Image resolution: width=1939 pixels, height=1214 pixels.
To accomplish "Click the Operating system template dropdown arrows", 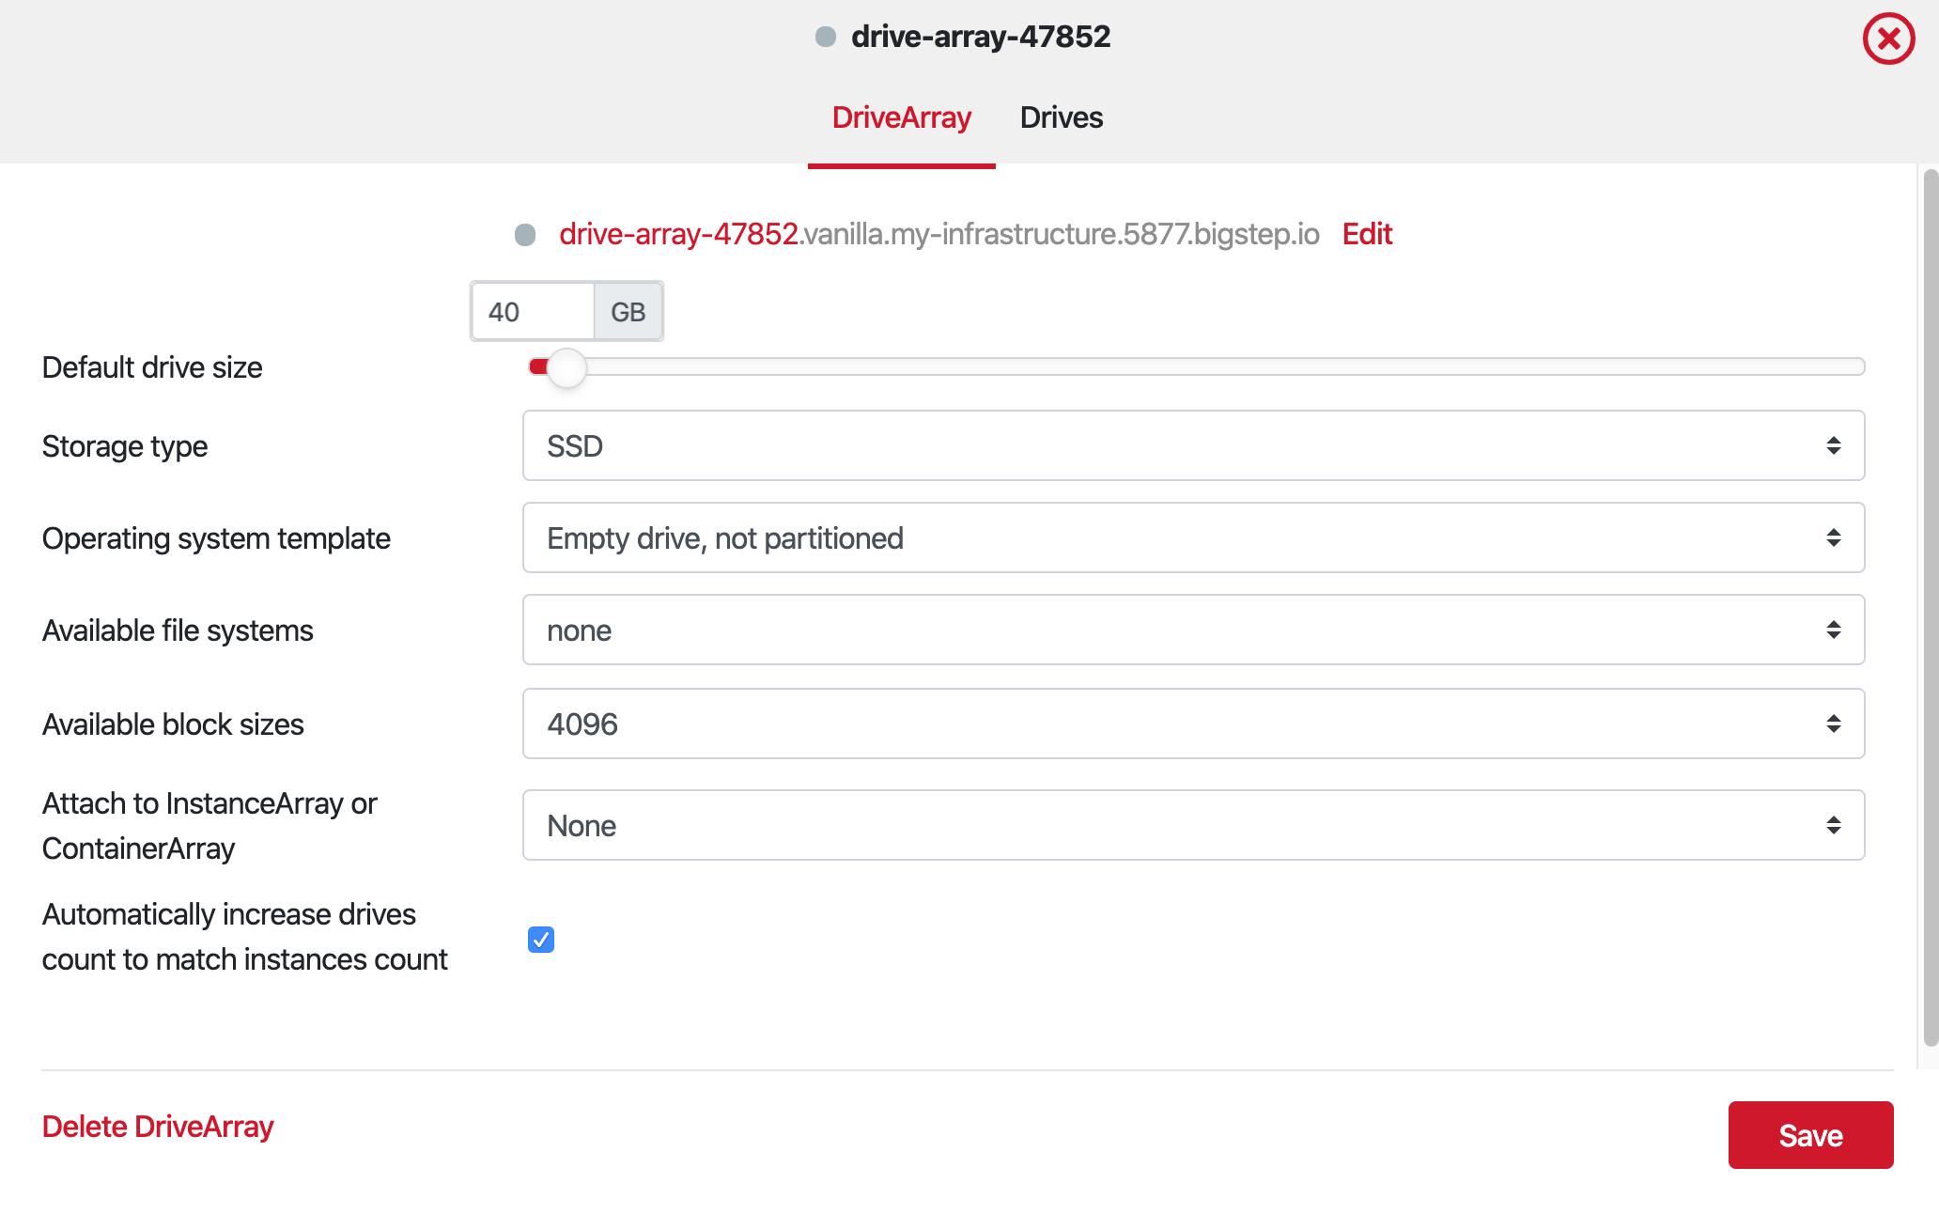I will [x=1833, y=537].
